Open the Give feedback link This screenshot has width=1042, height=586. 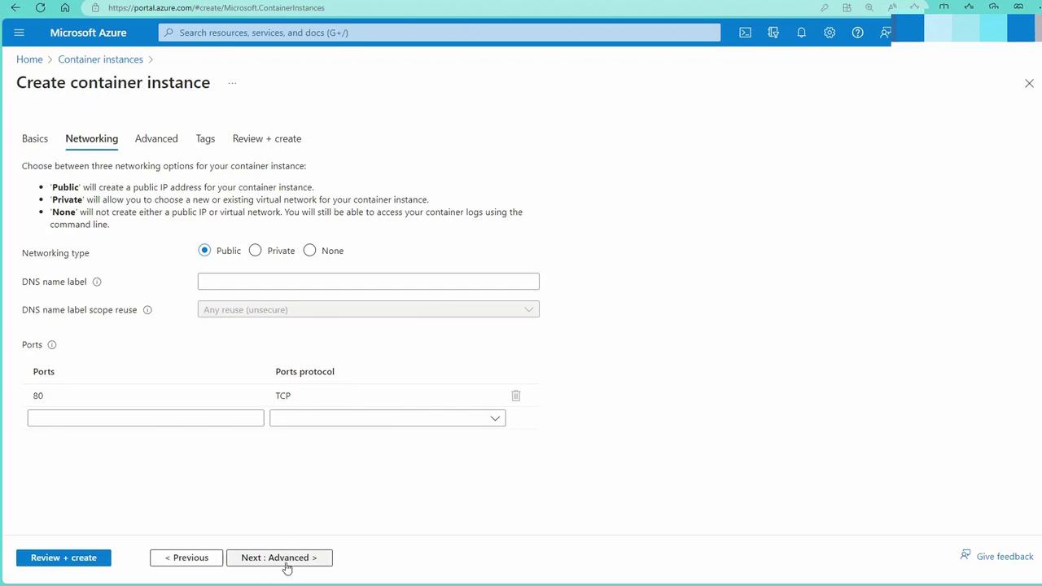(1005, 557)
